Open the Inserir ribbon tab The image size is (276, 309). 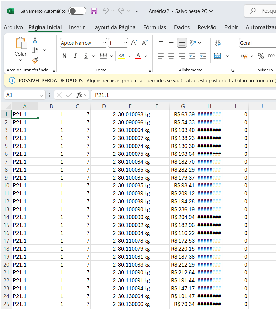point(77,27)
